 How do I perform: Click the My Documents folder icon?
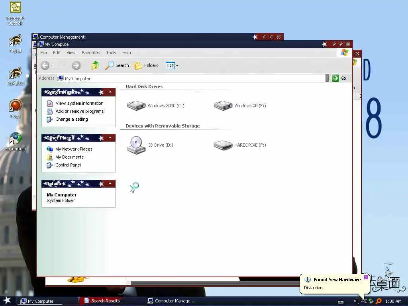tap(50, 157)
